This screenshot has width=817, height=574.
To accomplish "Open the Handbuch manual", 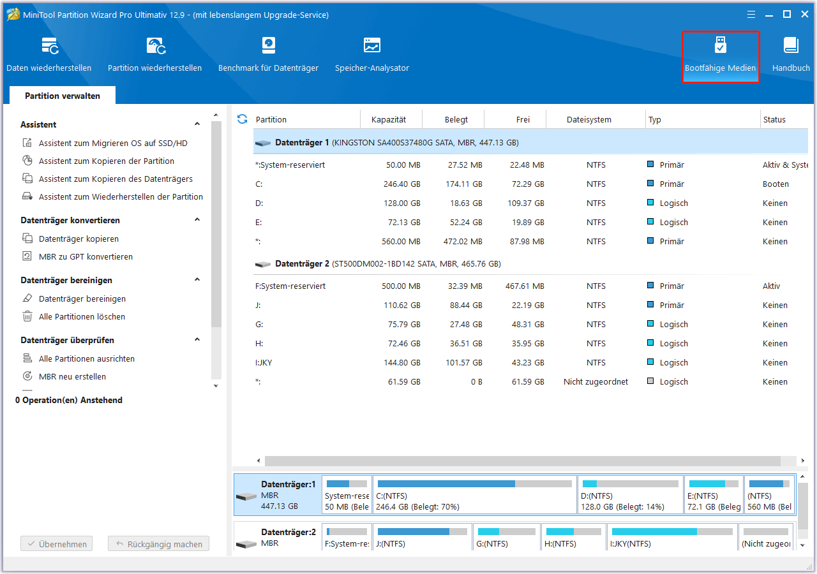I will (791, 55).
